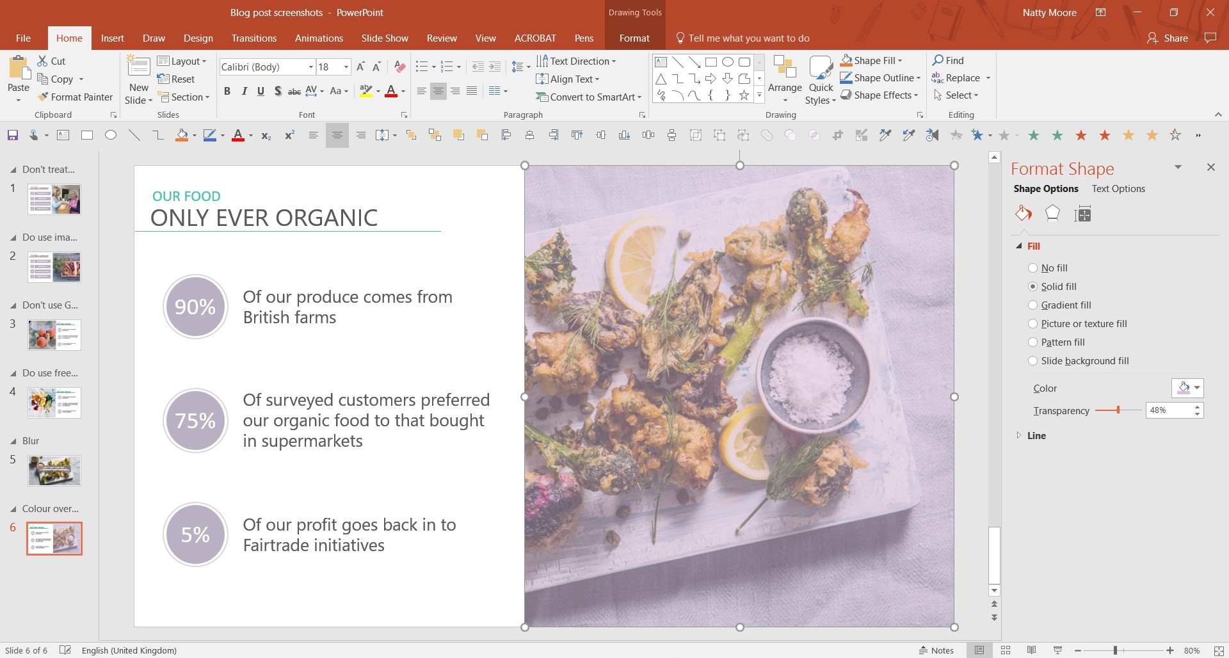Start Slide Show from status bar
This screenshot has width=1229, height=658.
click(1057, 650)
